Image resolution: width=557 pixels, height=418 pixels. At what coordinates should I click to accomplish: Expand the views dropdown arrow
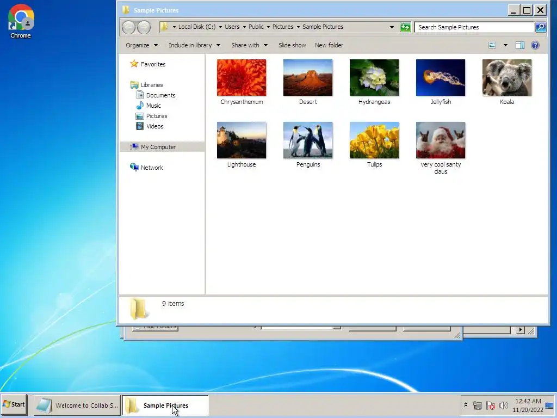point(505,45)
